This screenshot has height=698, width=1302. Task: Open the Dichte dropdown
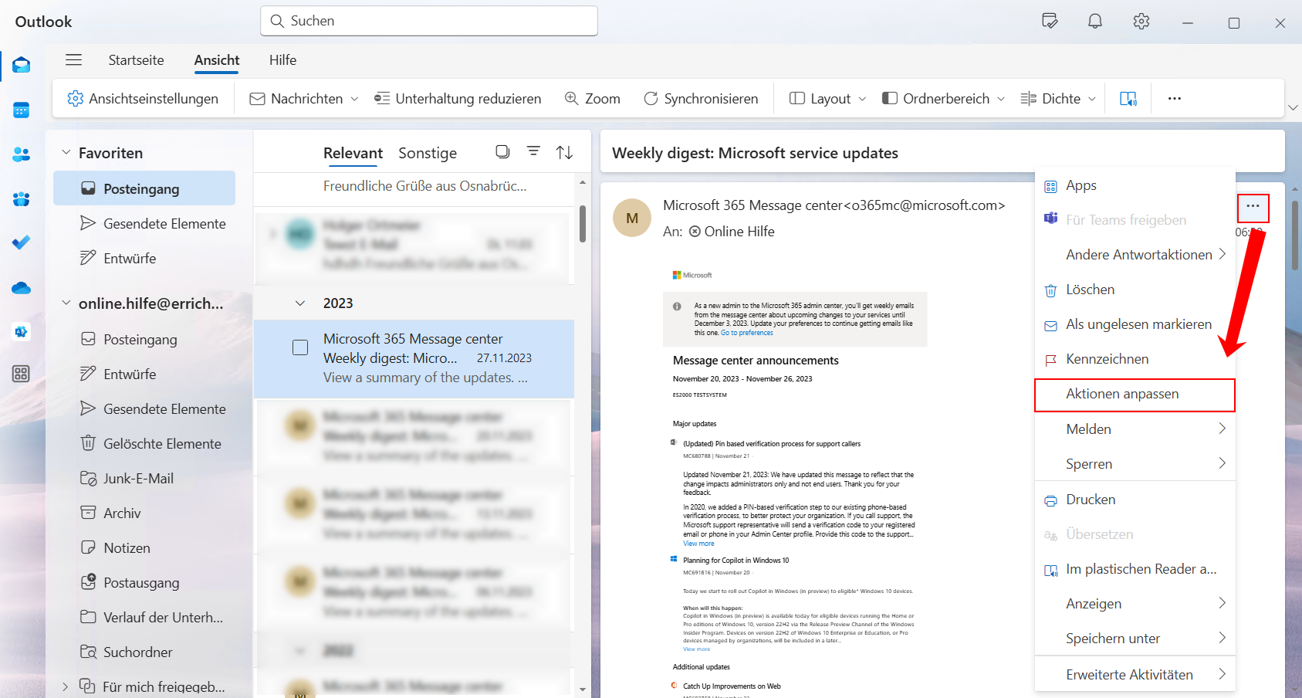click(x=1058, y=98)
